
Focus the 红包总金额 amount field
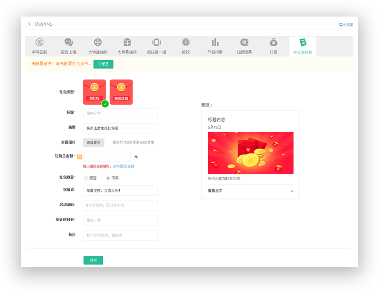pyautogui.click(x=107, y=157)
